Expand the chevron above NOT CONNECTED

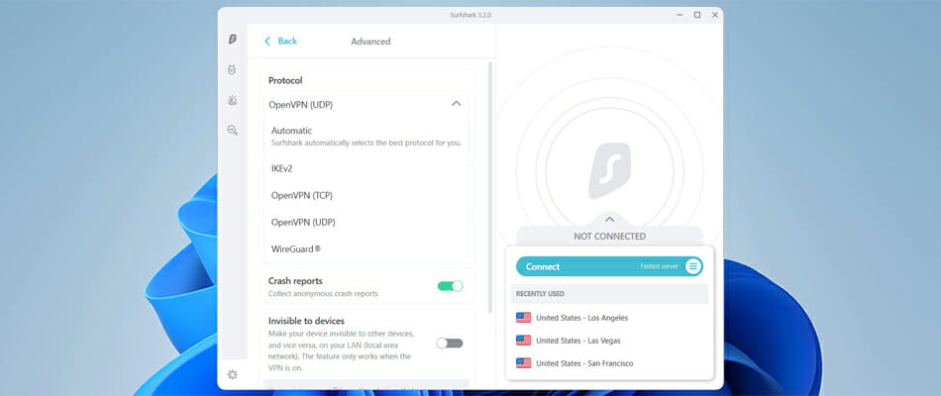609,220
